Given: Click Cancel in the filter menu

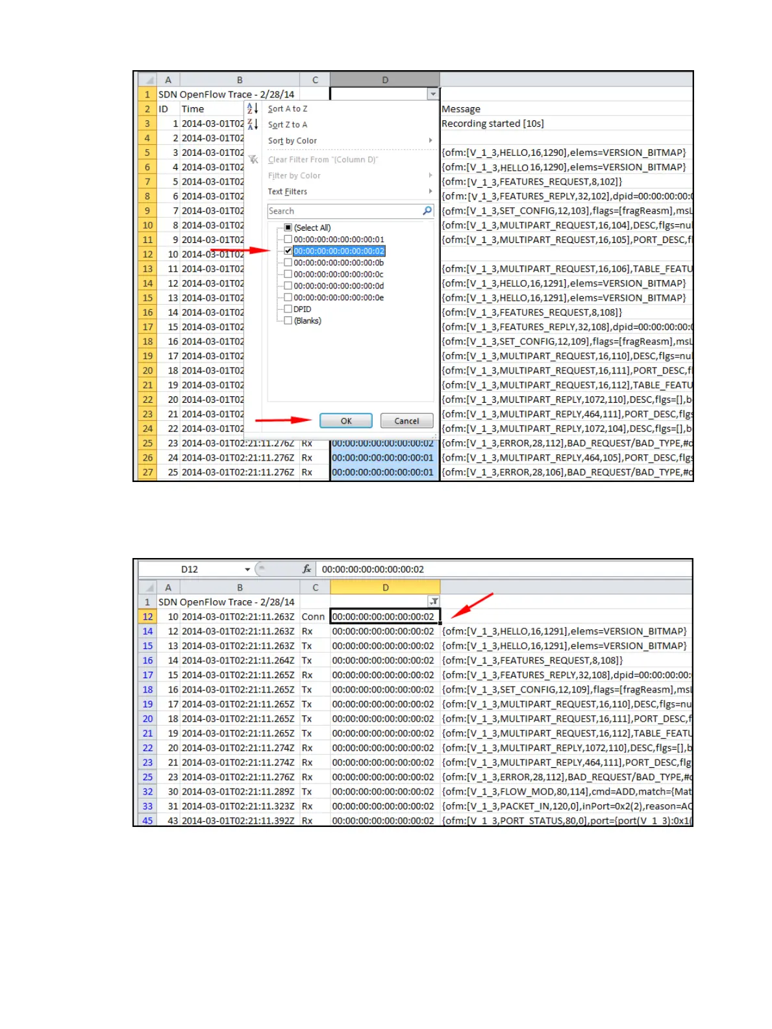Looking at the screenshot, I should (407, 421).
